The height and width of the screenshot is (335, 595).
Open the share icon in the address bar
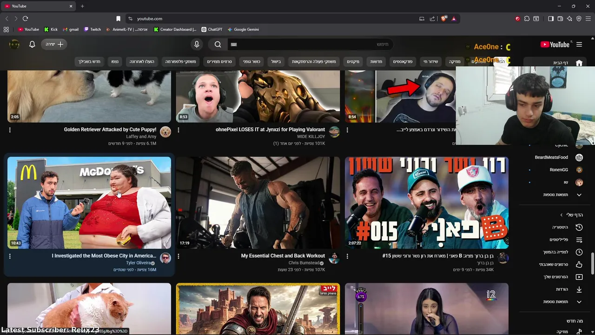point(432,19)
